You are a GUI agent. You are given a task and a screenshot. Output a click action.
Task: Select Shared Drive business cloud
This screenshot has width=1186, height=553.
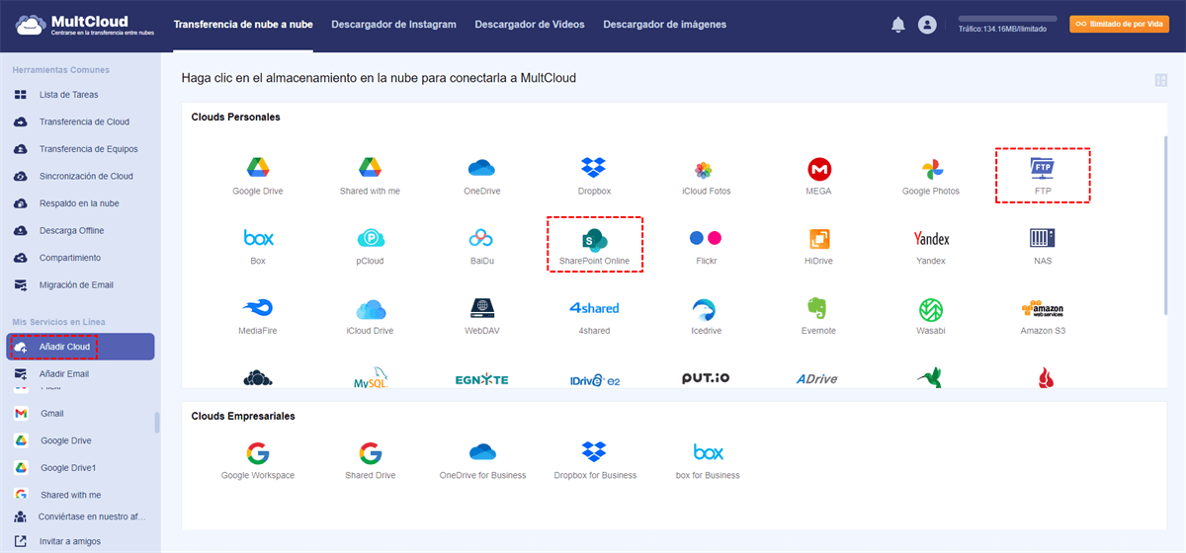370,460
